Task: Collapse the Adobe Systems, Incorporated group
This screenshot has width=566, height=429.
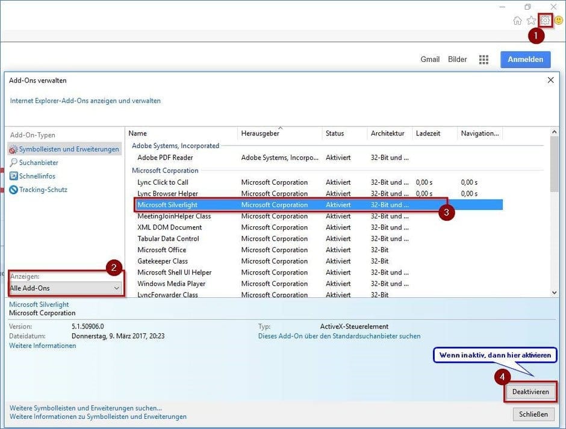Action: click(175, 146)
